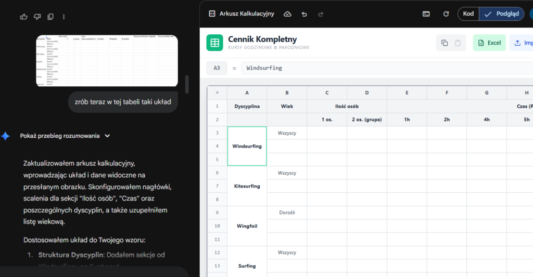Click the spreadsheet copy cells icon
Image resolution: width=533 pixels, height=277 pixels.
[444, 43]
